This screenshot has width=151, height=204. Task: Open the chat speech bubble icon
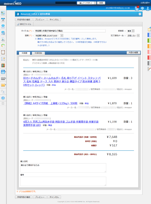click(x=142, y=8)
